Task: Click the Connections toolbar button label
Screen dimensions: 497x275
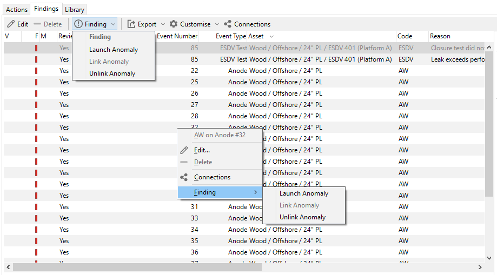Action: point(252,24)
